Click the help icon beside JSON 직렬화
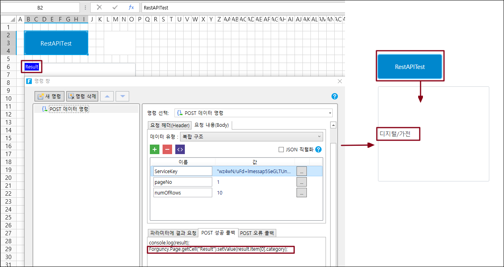Screen dimensions: 504x267 pos(318,149)
